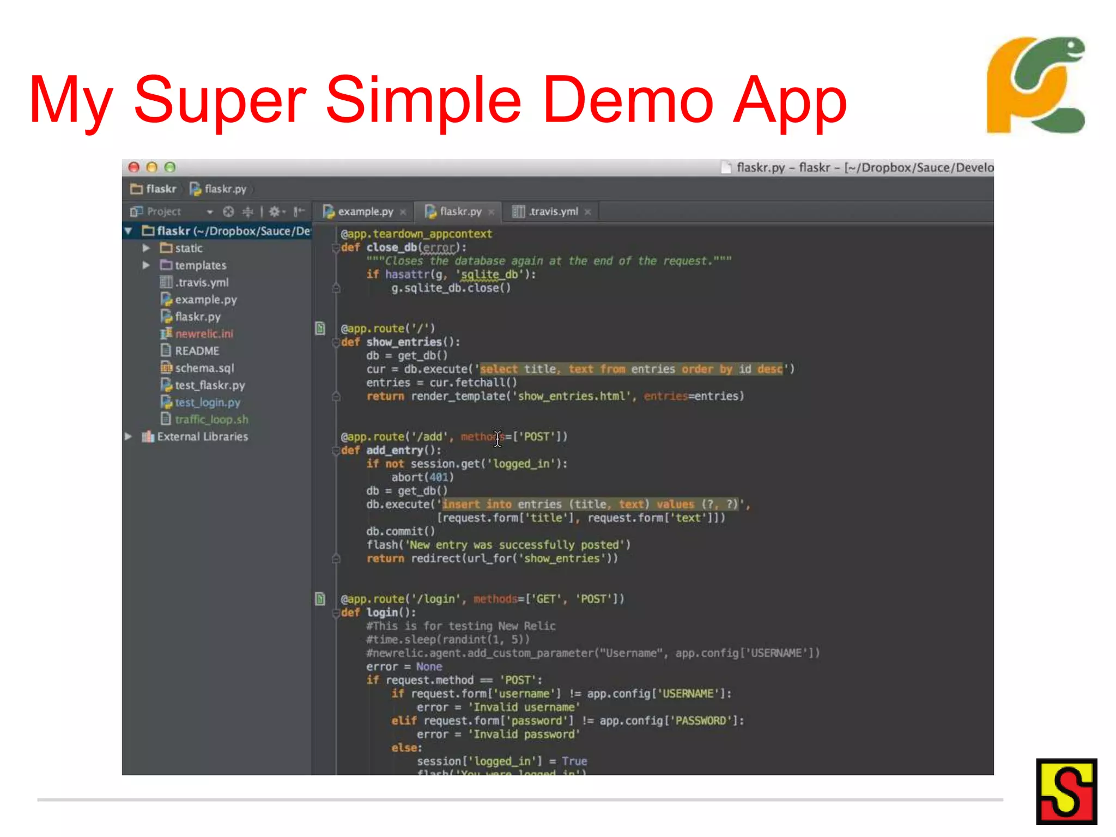Expand the static folder
The image size is (1116, 837).
click(x=146, y=248)
